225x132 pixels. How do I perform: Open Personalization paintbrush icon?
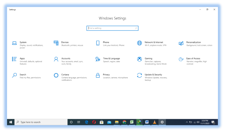(x=181, y=43)
